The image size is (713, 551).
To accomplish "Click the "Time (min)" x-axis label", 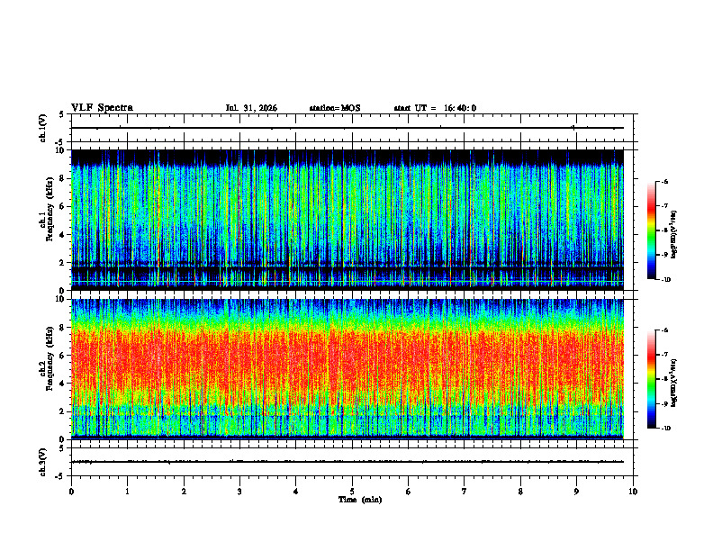I will 360,500.
